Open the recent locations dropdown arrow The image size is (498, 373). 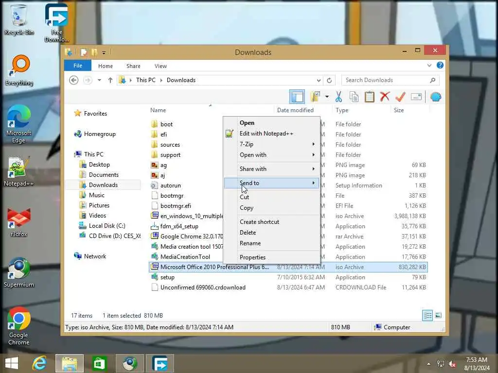(99, 80)
